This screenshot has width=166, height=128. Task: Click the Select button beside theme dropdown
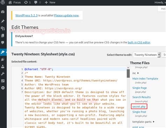click(x=164, y=55)
